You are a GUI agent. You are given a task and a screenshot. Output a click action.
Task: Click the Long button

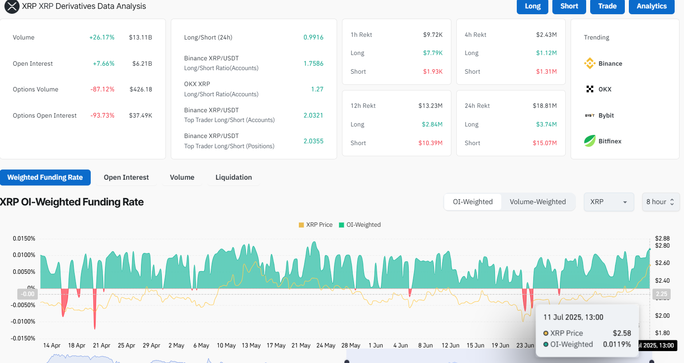pos(533,6)
